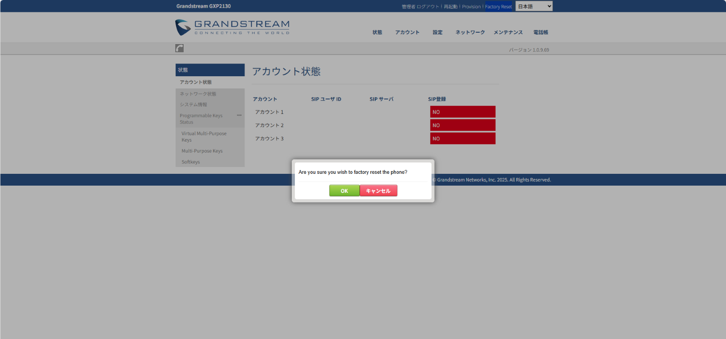Open the メンテナンス navigation menu
Image resolution: width=726 pixels, height=339 pixels.
click(508, 32)
